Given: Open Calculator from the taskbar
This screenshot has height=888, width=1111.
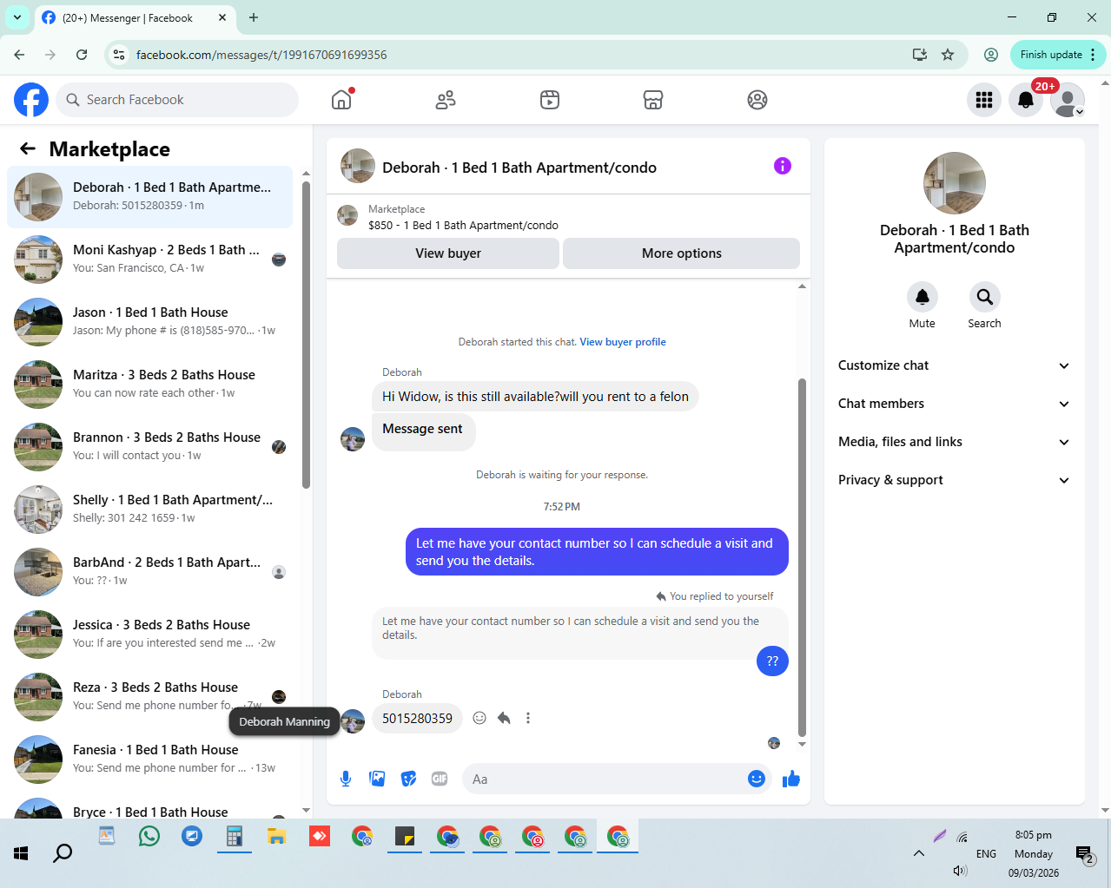Looking at the screenshot, I should click(x=235, y=836).
